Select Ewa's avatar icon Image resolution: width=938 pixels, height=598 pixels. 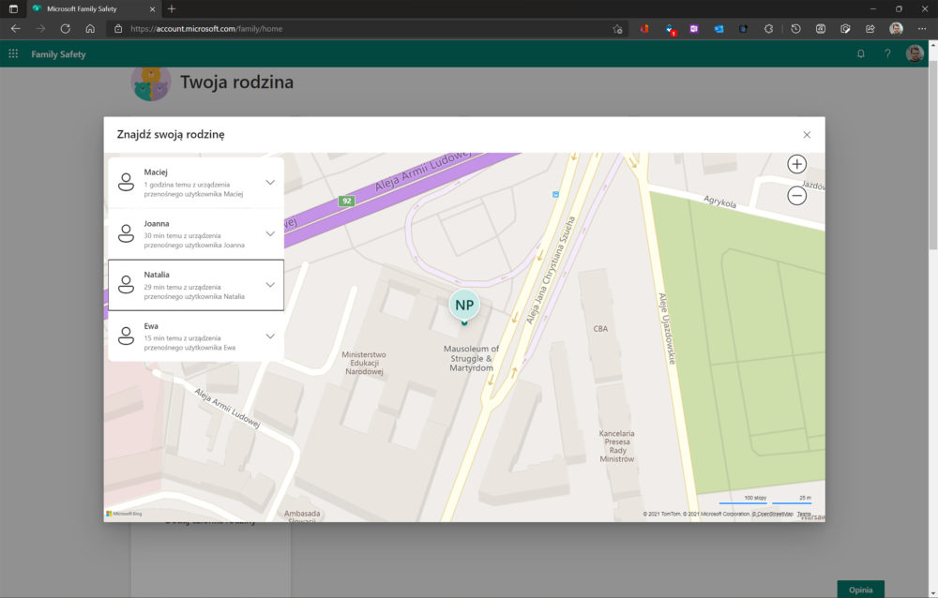pyautogui.click(x=126, y=336)
